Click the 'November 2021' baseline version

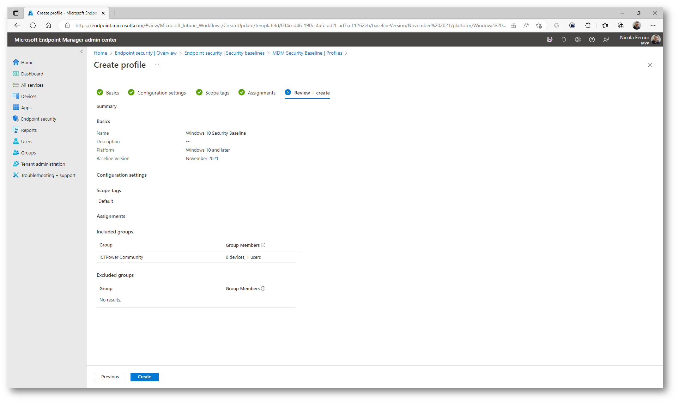(202, 158)
